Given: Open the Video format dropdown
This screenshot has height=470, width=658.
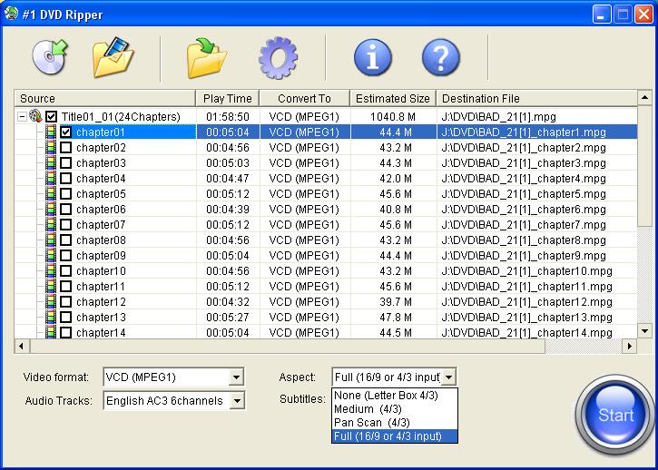Looking at the screenshot, I should click(x=236, y=377).
